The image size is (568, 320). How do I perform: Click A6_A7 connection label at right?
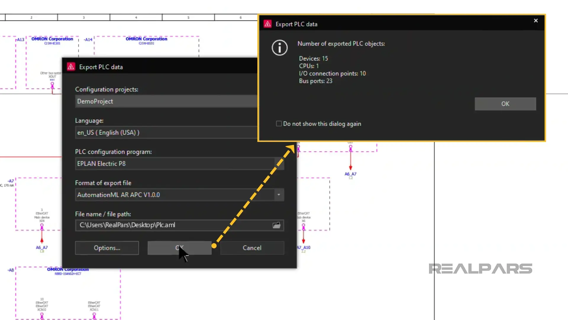351,174
